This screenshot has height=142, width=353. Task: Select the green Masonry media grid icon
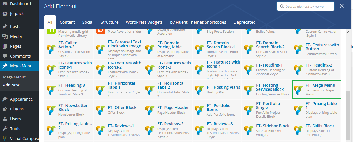pos(51,31)
